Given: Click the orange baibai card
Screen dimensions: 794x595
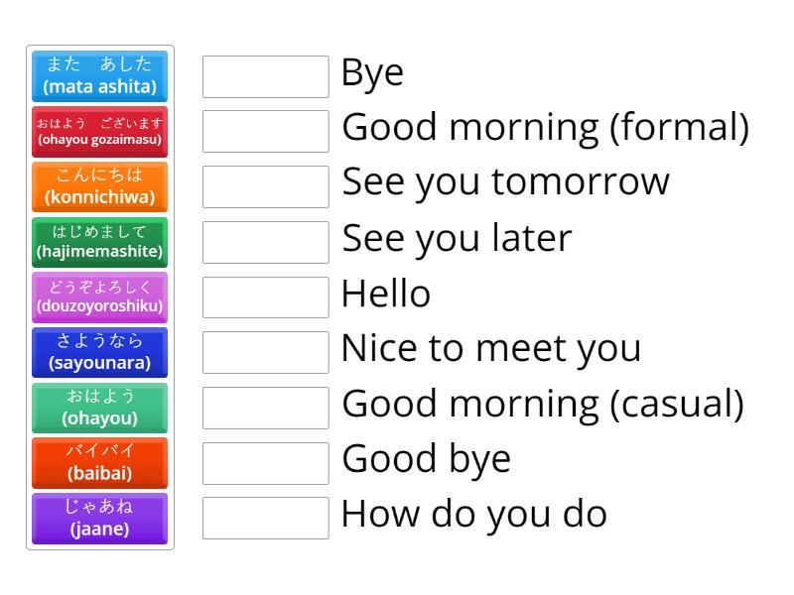Looking at the screenshot, I should (x=99, y=463).
